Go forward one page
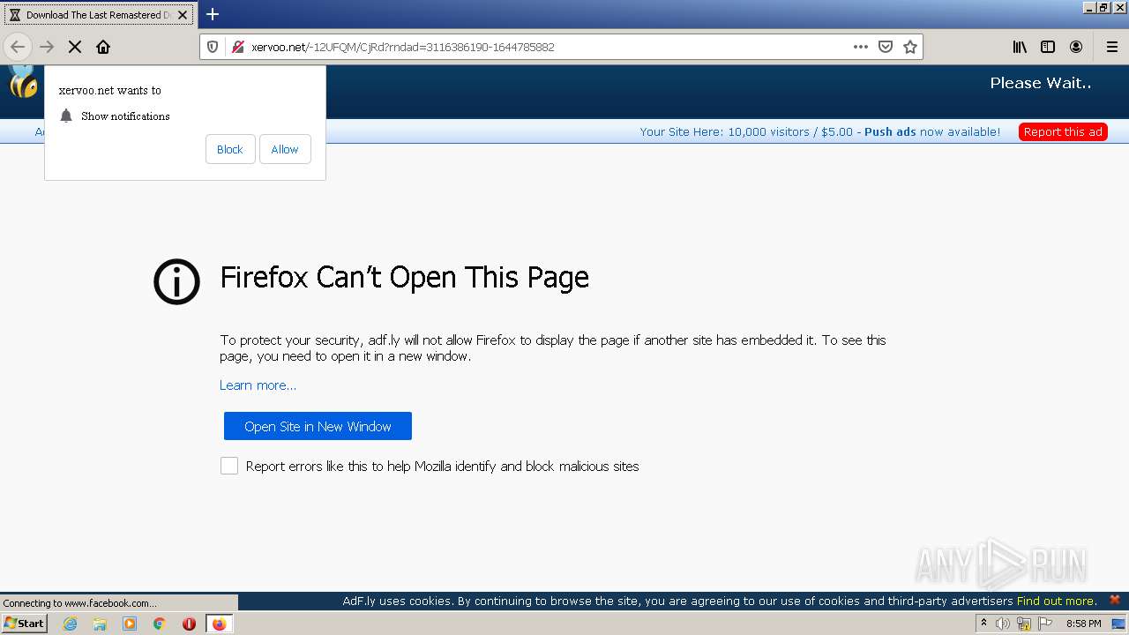This screenshot has height=635, width=1129. point(47,47)
